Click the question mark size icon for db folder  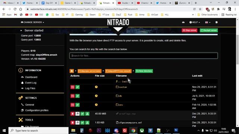[96, 96]
